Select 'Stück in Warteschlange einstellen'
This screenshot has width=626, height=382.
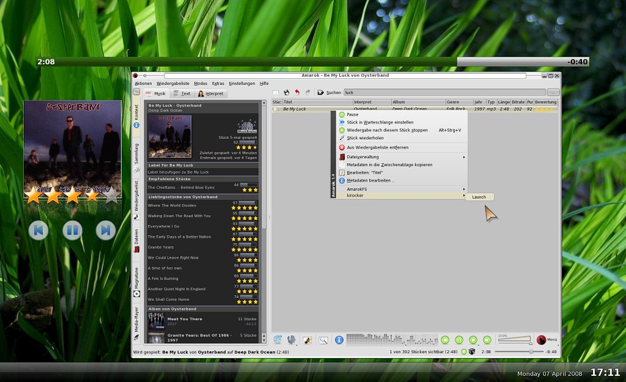pos(402,122)
